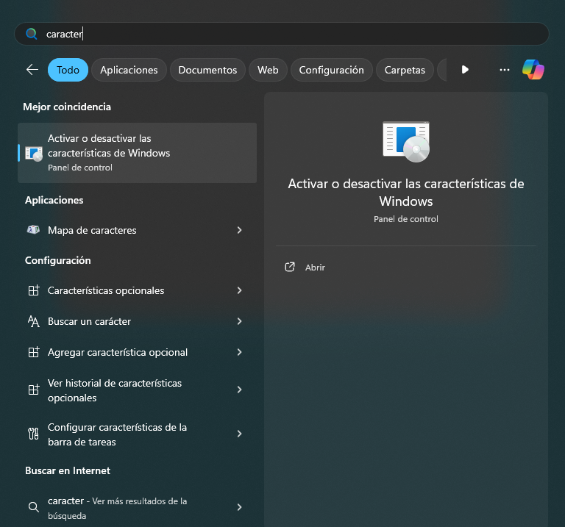The image size is (565, 527).
Task: Switch to the Configuración tab
Action: point(332,70)
